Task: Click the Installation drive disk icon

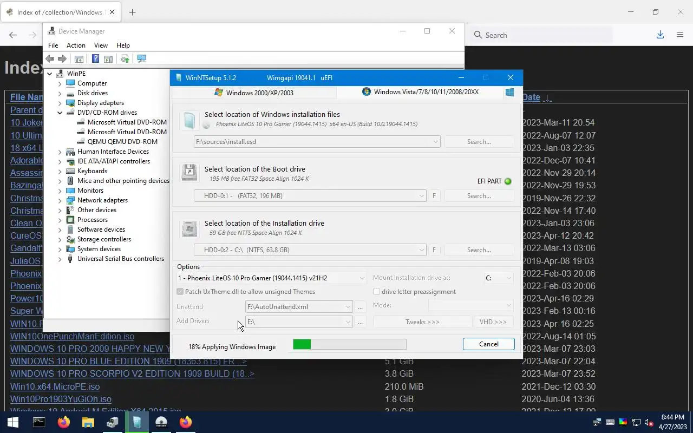Action: (189, 228)
